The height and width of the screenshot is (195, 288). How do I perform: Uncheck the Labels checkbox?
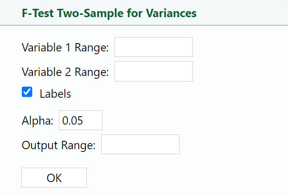[27, 93]
